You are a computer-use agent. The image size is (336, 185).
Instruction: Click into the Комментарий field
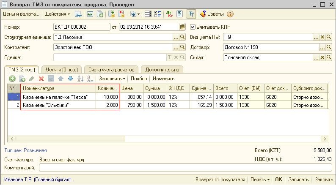click(x=185, y=168)
